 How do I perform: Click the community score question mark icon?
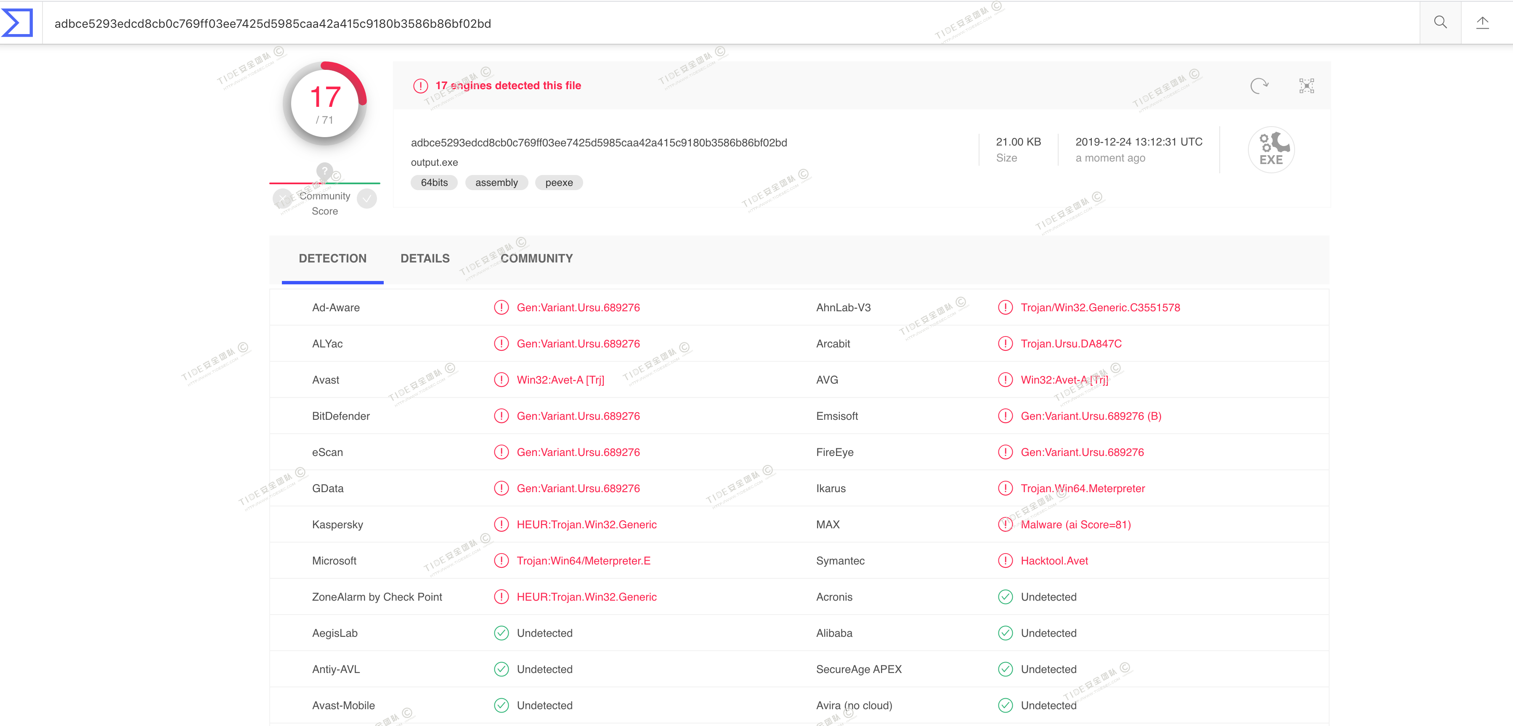[324, 171]
